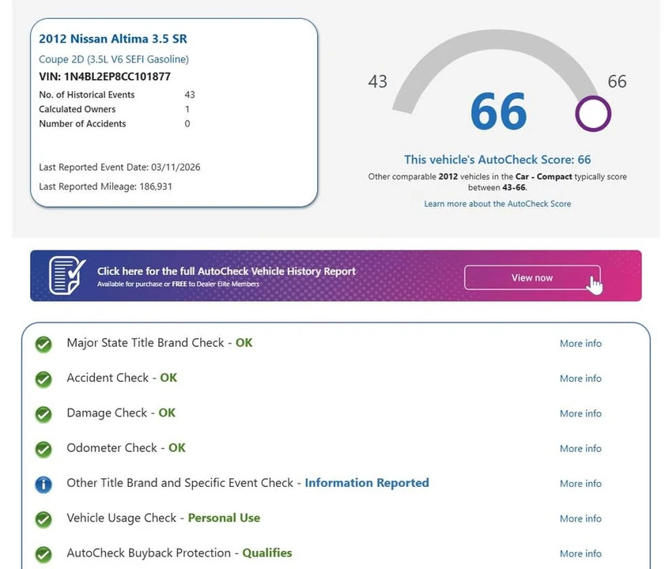Click the gauge minimum label 43
The image size is (669, 569).
(x=377, y=81)
